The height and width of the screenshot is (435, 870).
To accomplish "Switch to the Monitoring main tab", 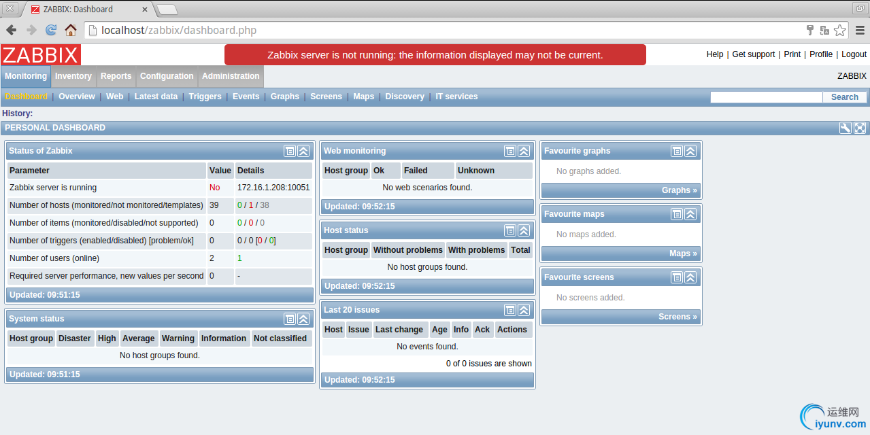I will coord(26,76).
